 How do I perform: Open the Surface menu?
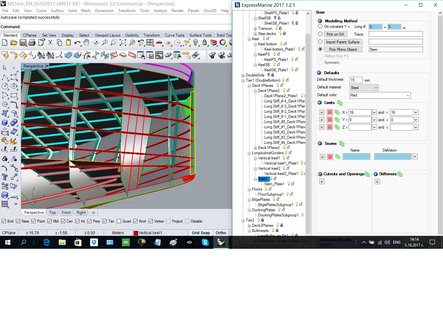pos(57,11)
